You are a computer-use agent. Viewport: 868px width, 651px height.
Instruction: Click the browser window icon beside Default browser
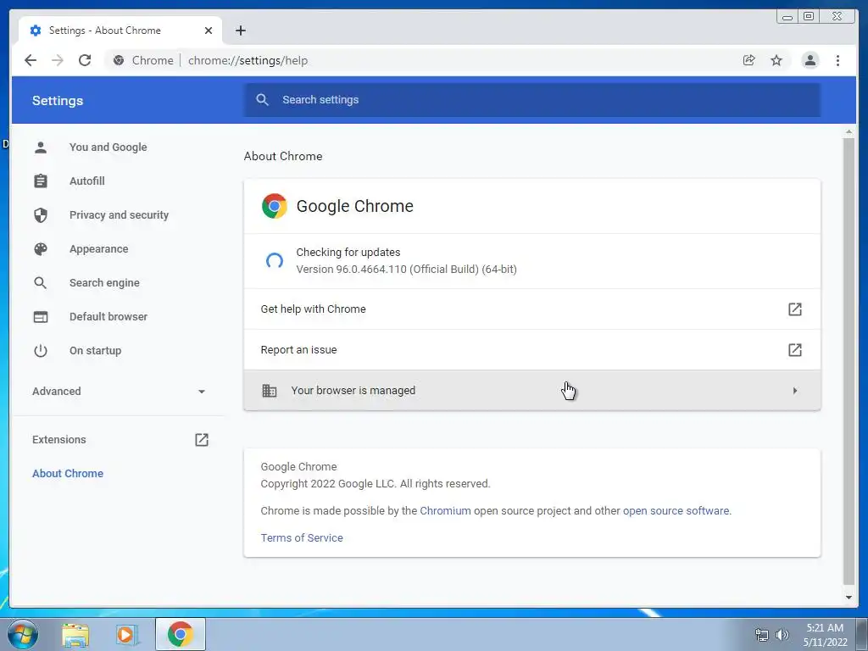click(x=41, y=317)
